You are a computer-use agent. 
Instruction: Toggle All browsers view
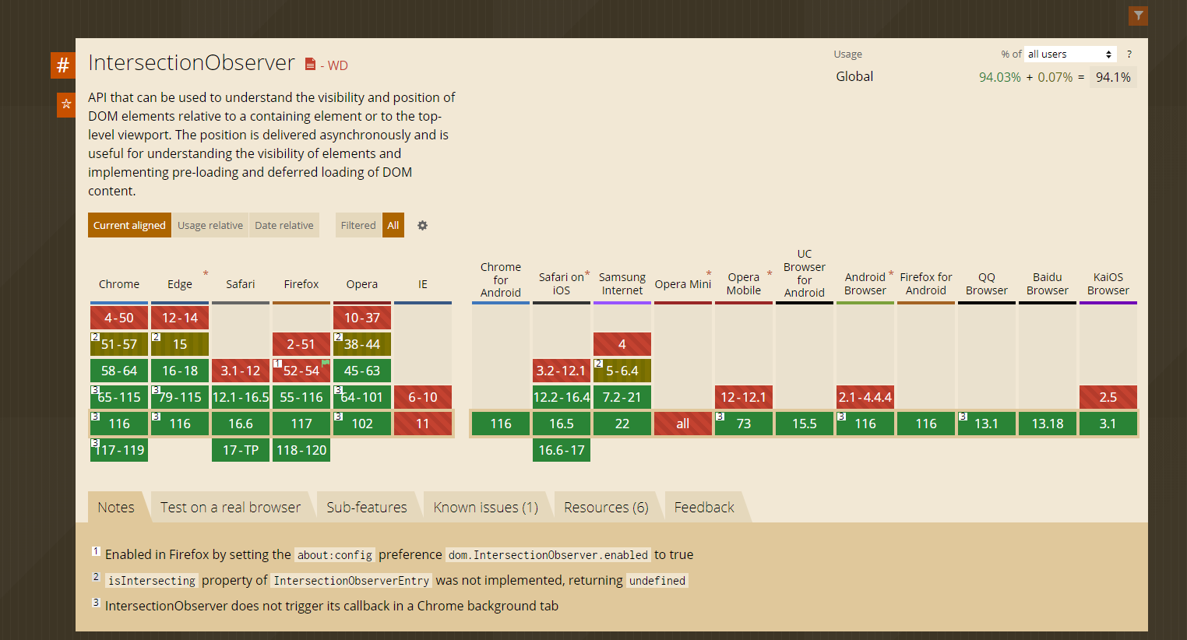(x=393, y=225)
